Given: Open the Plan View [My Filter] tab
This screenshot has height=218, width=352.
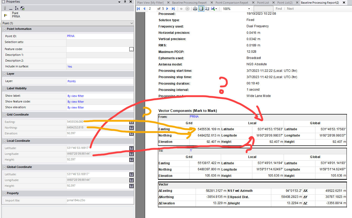Looking at the screenshot, I should [x=150, y=3].
